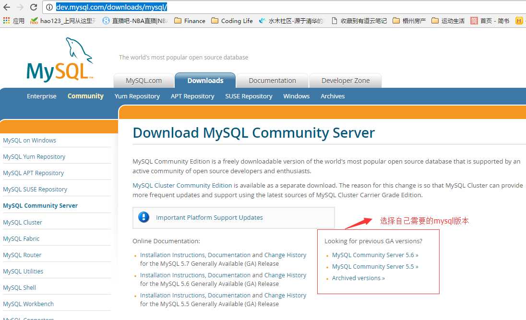Viewport: 526px width, 320px height.
Task: Open the Archived versions link
Action: tap(359, 278)
